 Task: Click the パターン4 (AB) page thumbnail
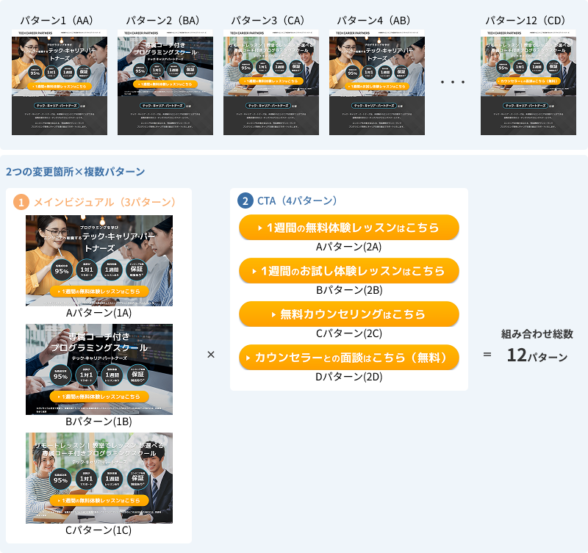[x=377, y=82]
